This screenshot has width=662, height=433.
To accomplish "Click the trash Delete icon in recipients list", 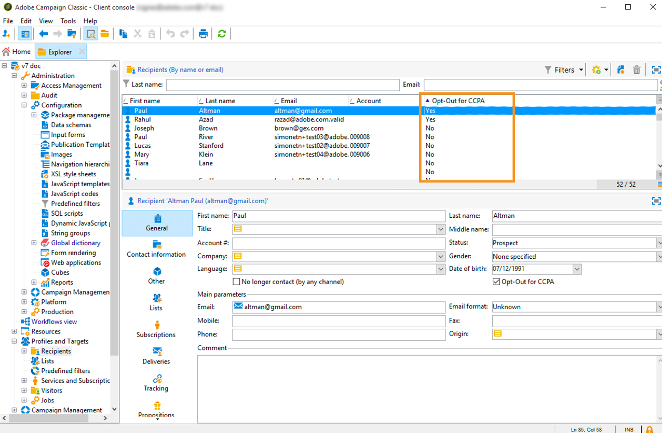I will pyautogui.click(x=637, y=70).
